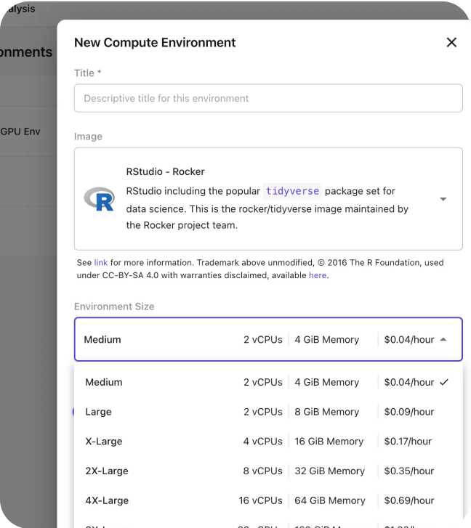Select the Large environment size option
Image resolution: width=471 pixels, height=528 pixels.
pos(268,412)
